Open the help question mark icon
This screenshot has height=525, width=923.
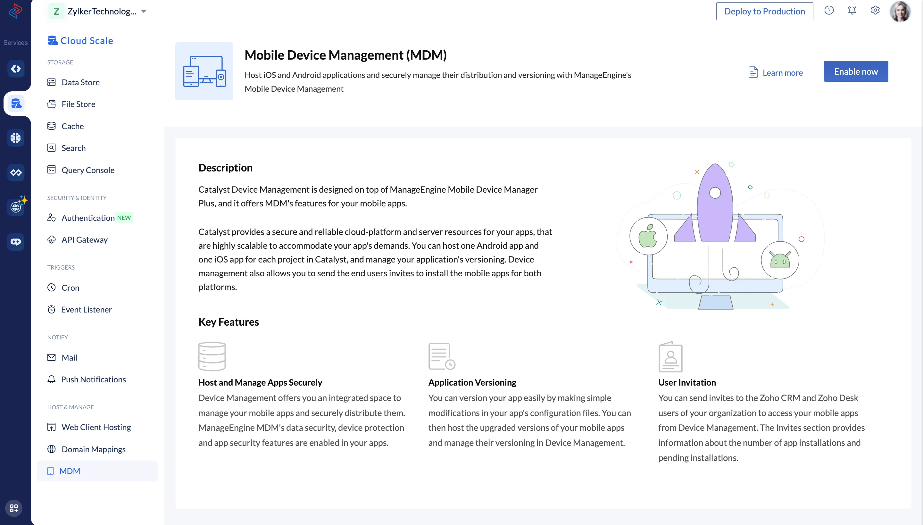(x=829, y=11)
